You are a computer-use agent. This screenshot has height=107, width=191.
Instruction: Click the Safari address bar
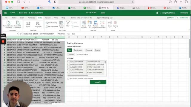pyautogui.click(x=96, y=2)
